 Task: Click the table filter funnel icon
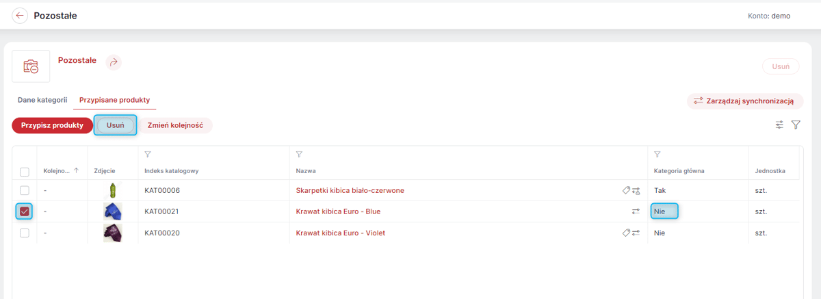click(796, 125)
